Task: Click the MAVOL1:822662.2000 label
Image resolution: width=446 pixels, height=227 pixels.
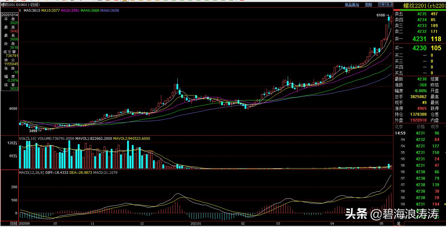Action: click(94, 139)
